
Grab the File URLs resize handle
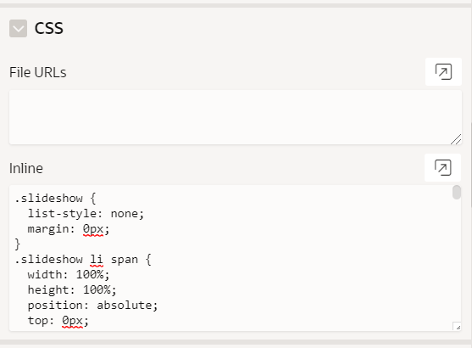(x=457, y=139)
